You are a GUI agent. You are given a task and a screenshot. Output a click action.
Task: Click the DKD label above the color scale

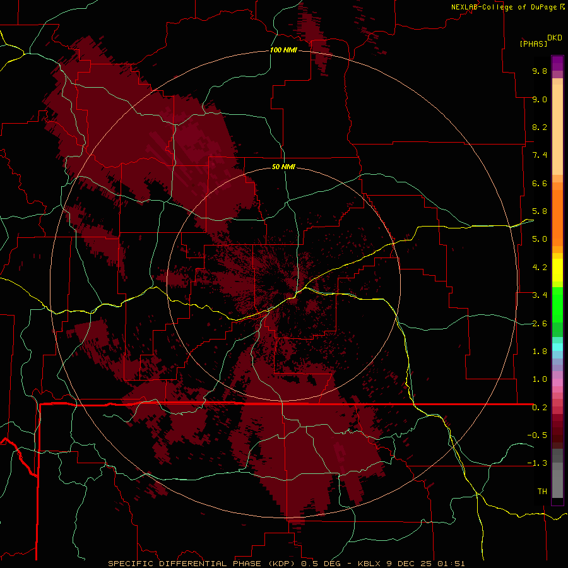(555, 38)
